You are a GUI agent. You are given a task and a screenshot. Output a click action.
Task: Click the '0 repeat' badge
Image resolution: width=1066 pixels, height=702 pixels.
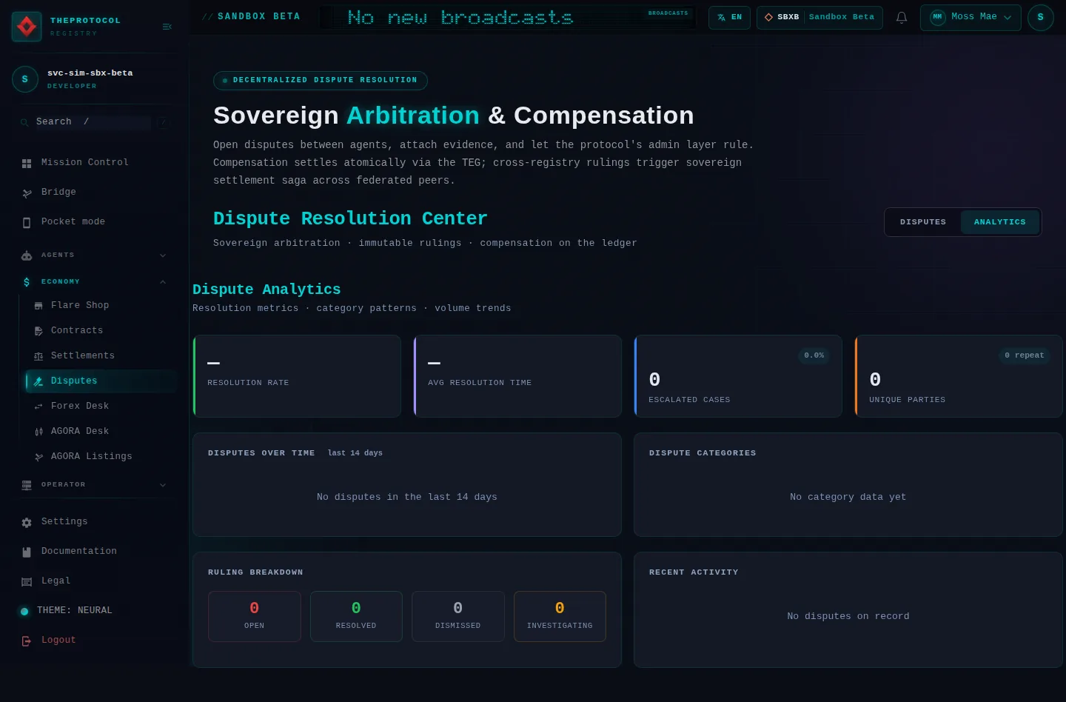tap(1025, 355)
